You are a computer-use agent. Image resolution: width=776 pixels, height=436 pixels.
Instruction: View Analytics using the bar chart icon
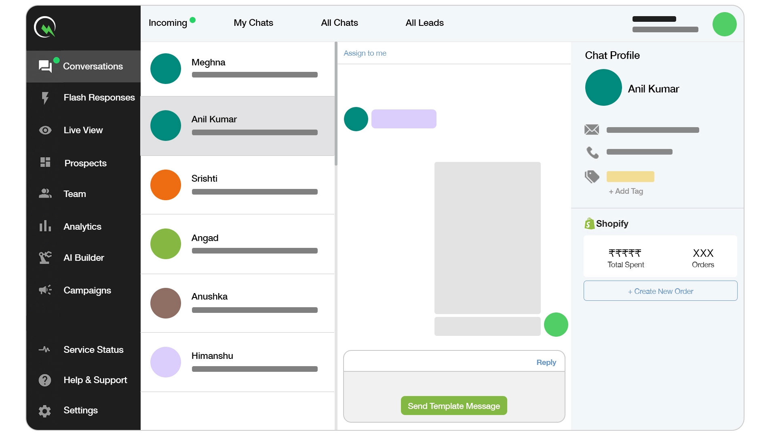point(45,226)
